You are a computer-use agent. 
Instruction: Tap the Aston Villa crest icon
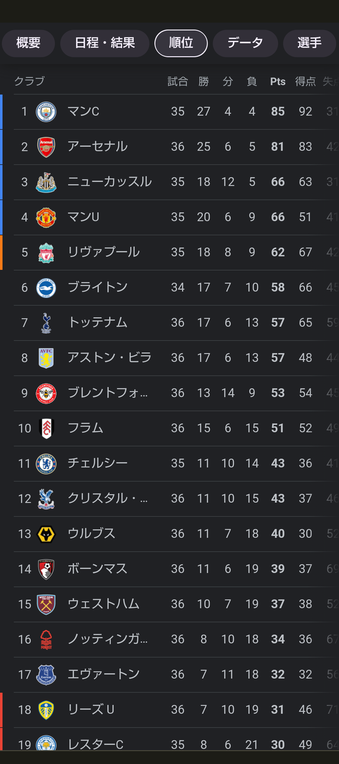coord(46,358)
